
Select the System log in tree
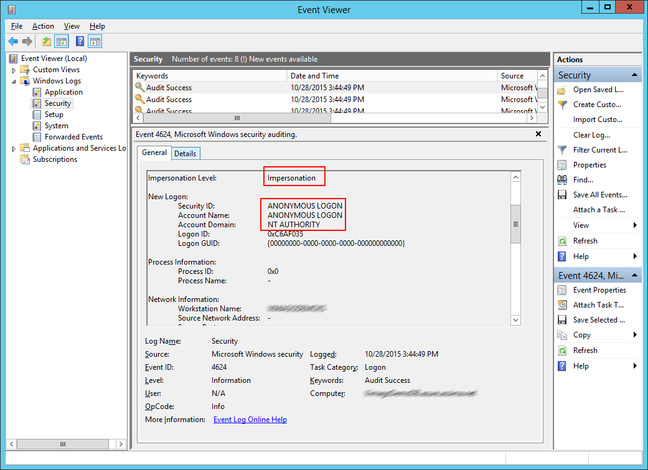tap(57, 126)
